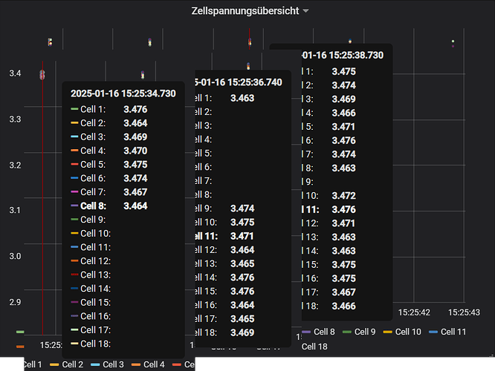Click the green color marker of legend Cell 9
Viewport: 495px width, 371px height.
[x=347, y=332]
